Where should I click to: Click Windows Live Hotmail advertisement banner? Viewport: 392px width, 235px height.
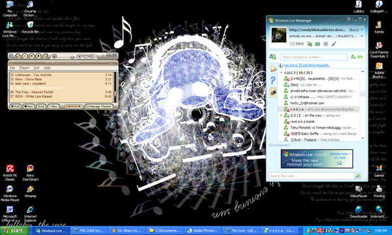point(317,159)
